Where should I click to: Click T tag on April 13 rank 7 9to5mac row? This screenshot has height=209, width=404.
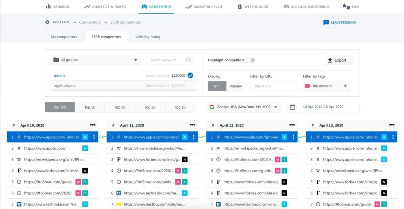click(384, 204)
